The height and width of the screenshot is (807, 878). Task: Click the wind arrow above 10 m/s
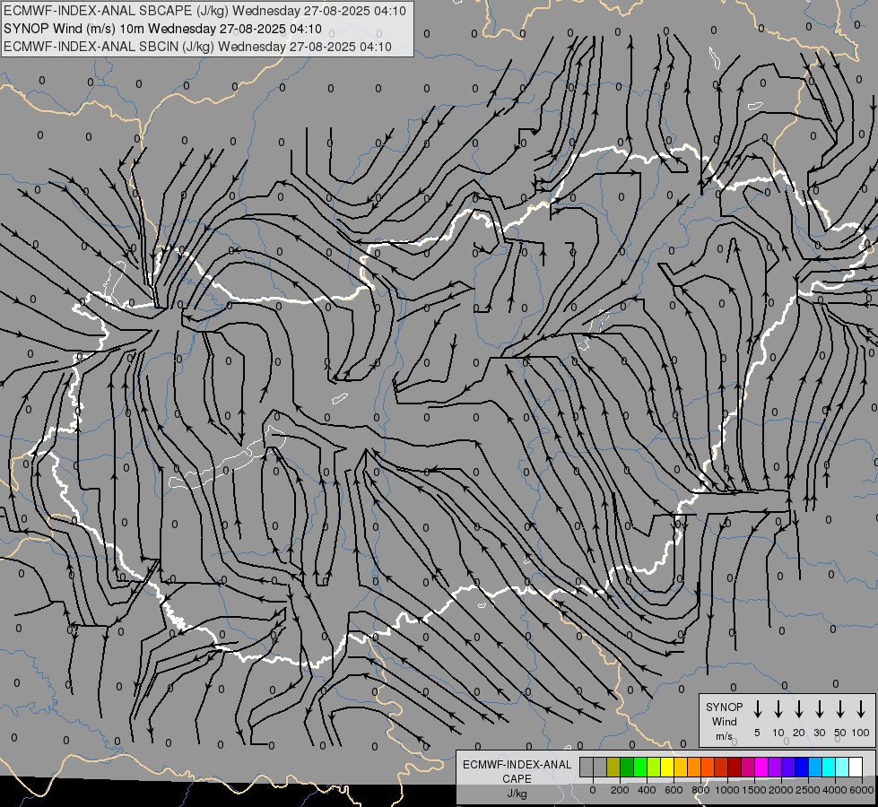pyautogui.click(x=778, y=708)
